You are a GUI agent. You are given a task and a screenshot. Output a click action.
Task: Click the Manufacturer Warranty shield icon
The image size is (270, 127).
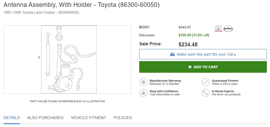point(143,82)
